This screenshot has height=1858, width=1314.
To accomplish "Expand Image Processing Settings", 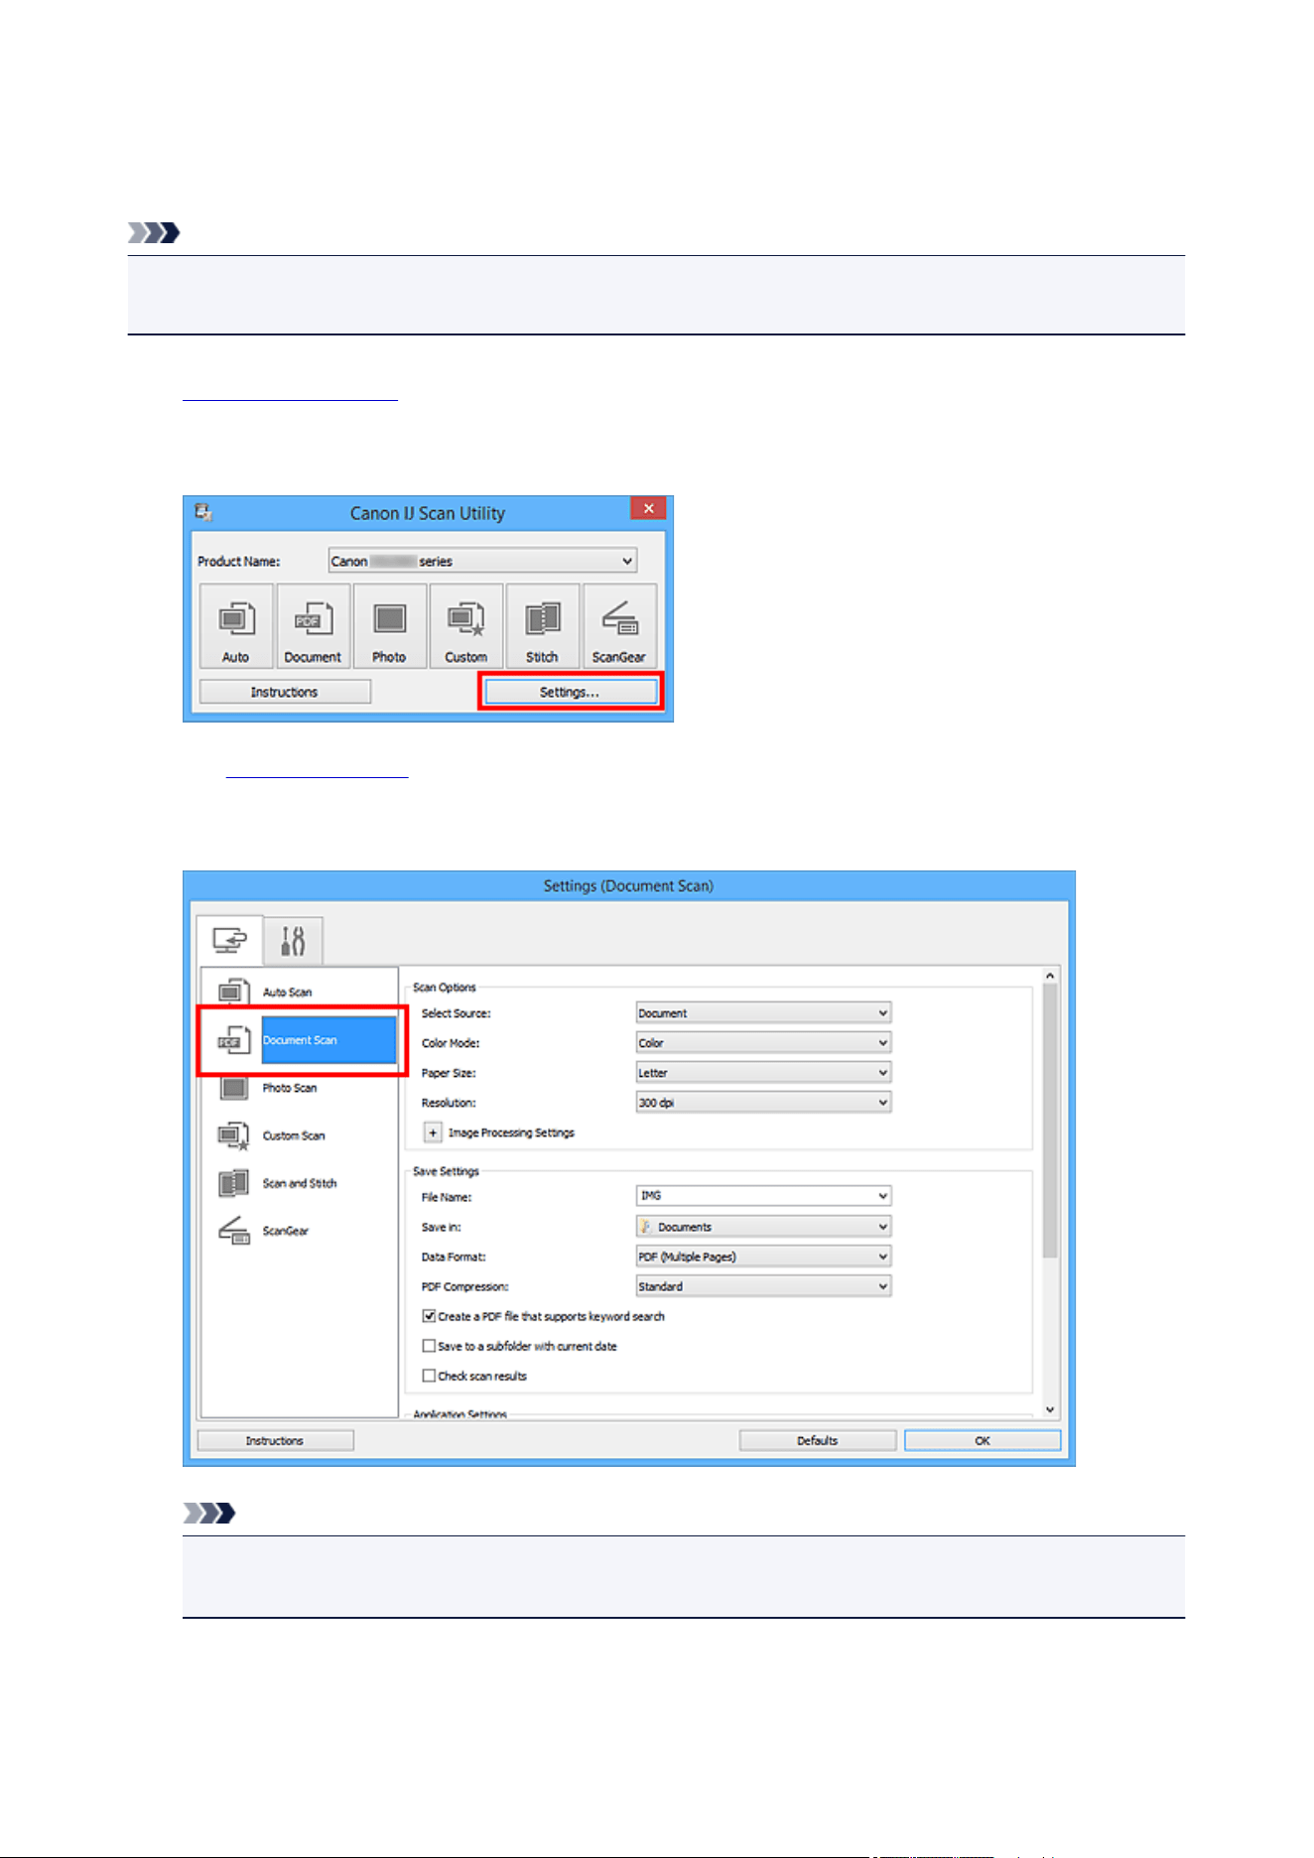I will (433, 1132).
